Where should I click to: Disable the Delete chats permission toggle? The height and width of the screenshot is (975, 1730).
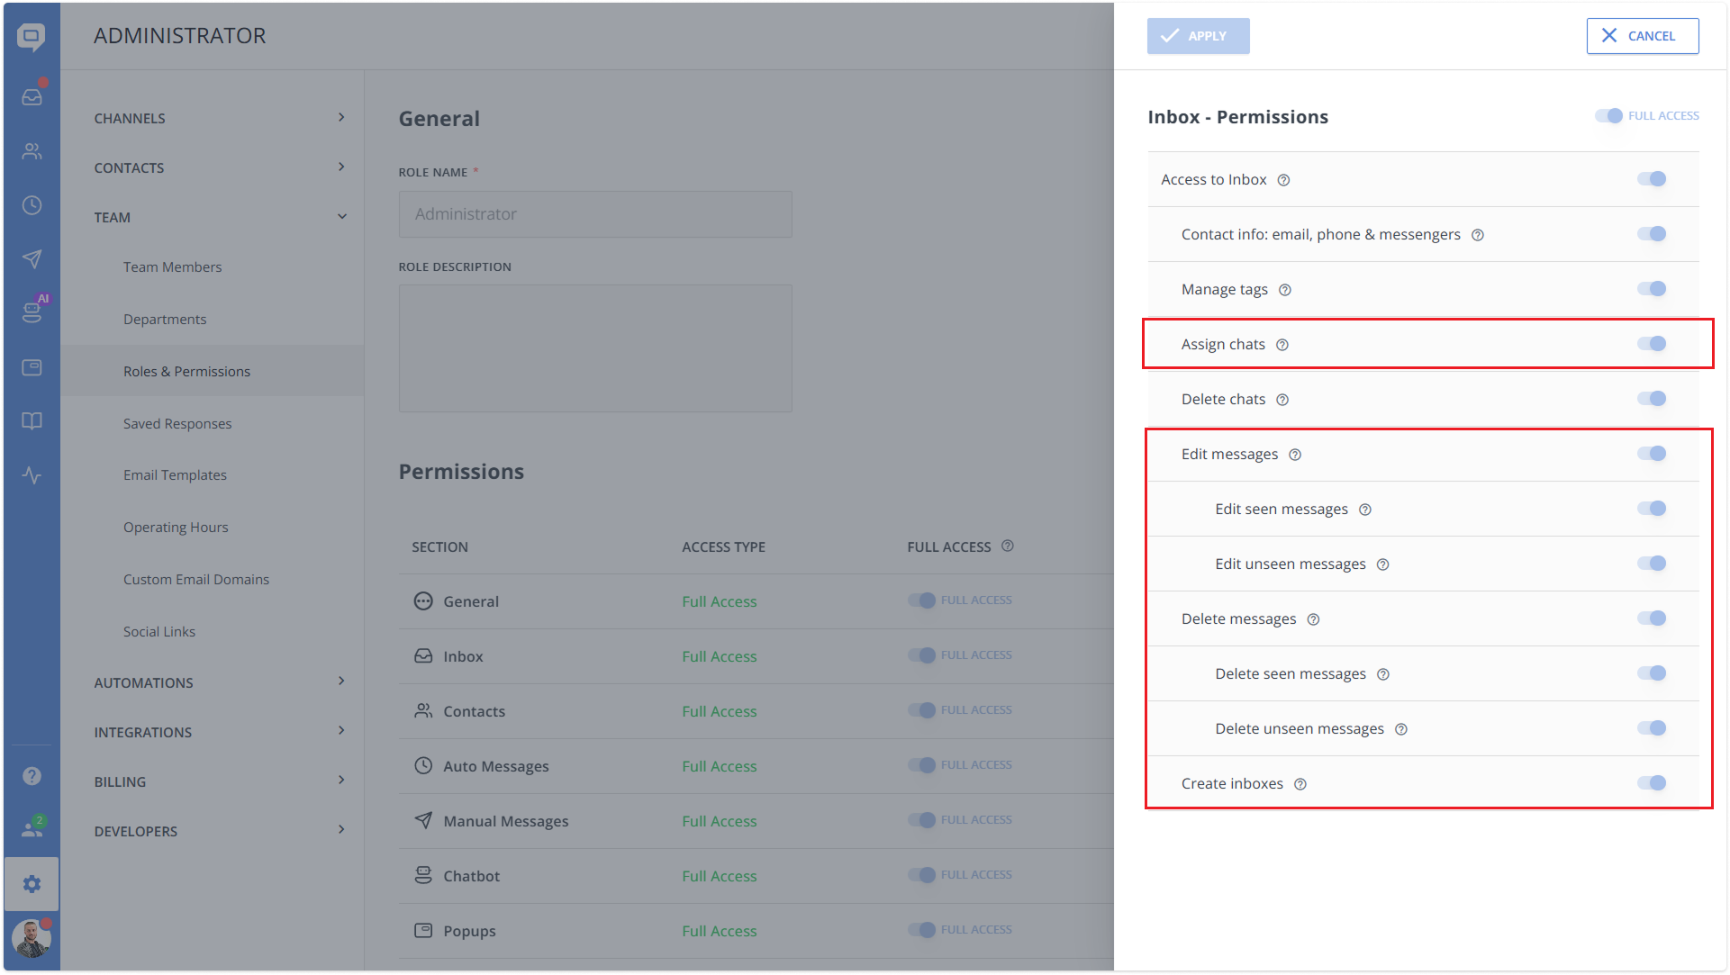pyautogui.click(x=1653, y=399)
